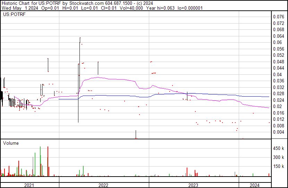Click the US:POTRF ticker label in chart
288x188 pixels.
point(14,14)
